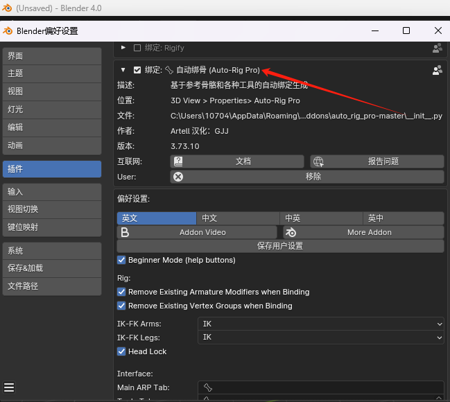
Task: Minimize the Blender偏好设置 window
Action: click(375, 30)
